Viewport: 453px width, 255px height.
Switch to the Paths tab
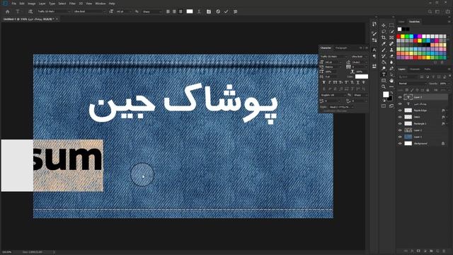point(428,69)
